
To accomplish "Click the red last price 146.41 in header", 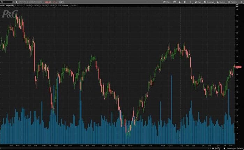I will (x=48, y=2).
